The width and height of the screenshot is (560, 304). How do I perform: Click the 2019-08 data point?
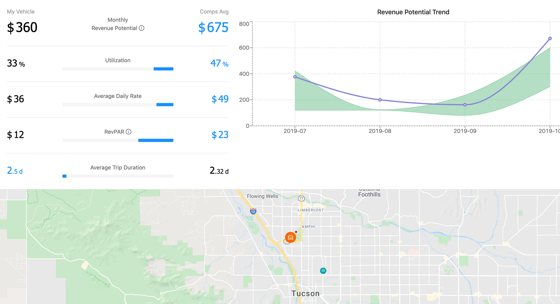[x=380, y=99]
